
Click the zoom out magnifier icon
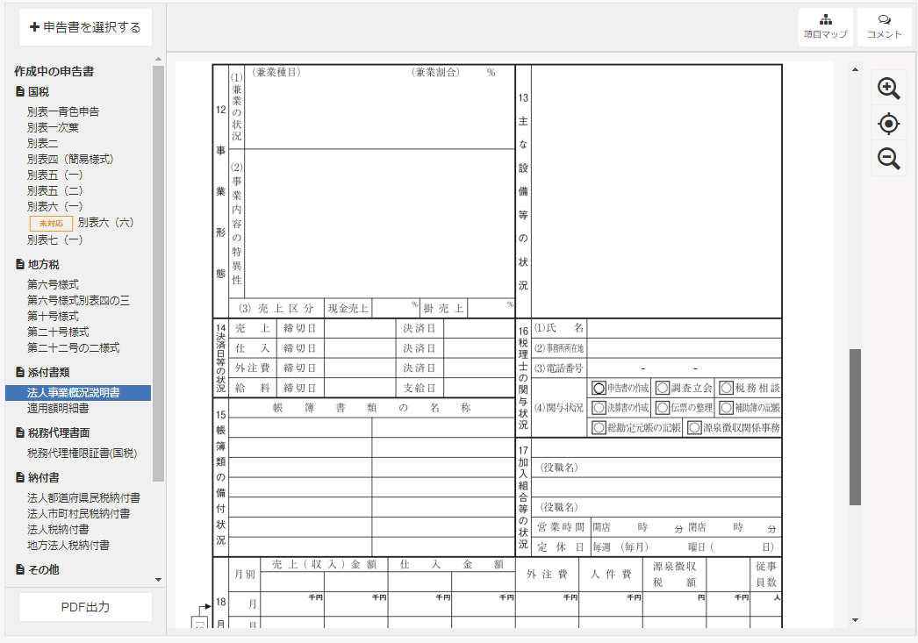[888, 158]
